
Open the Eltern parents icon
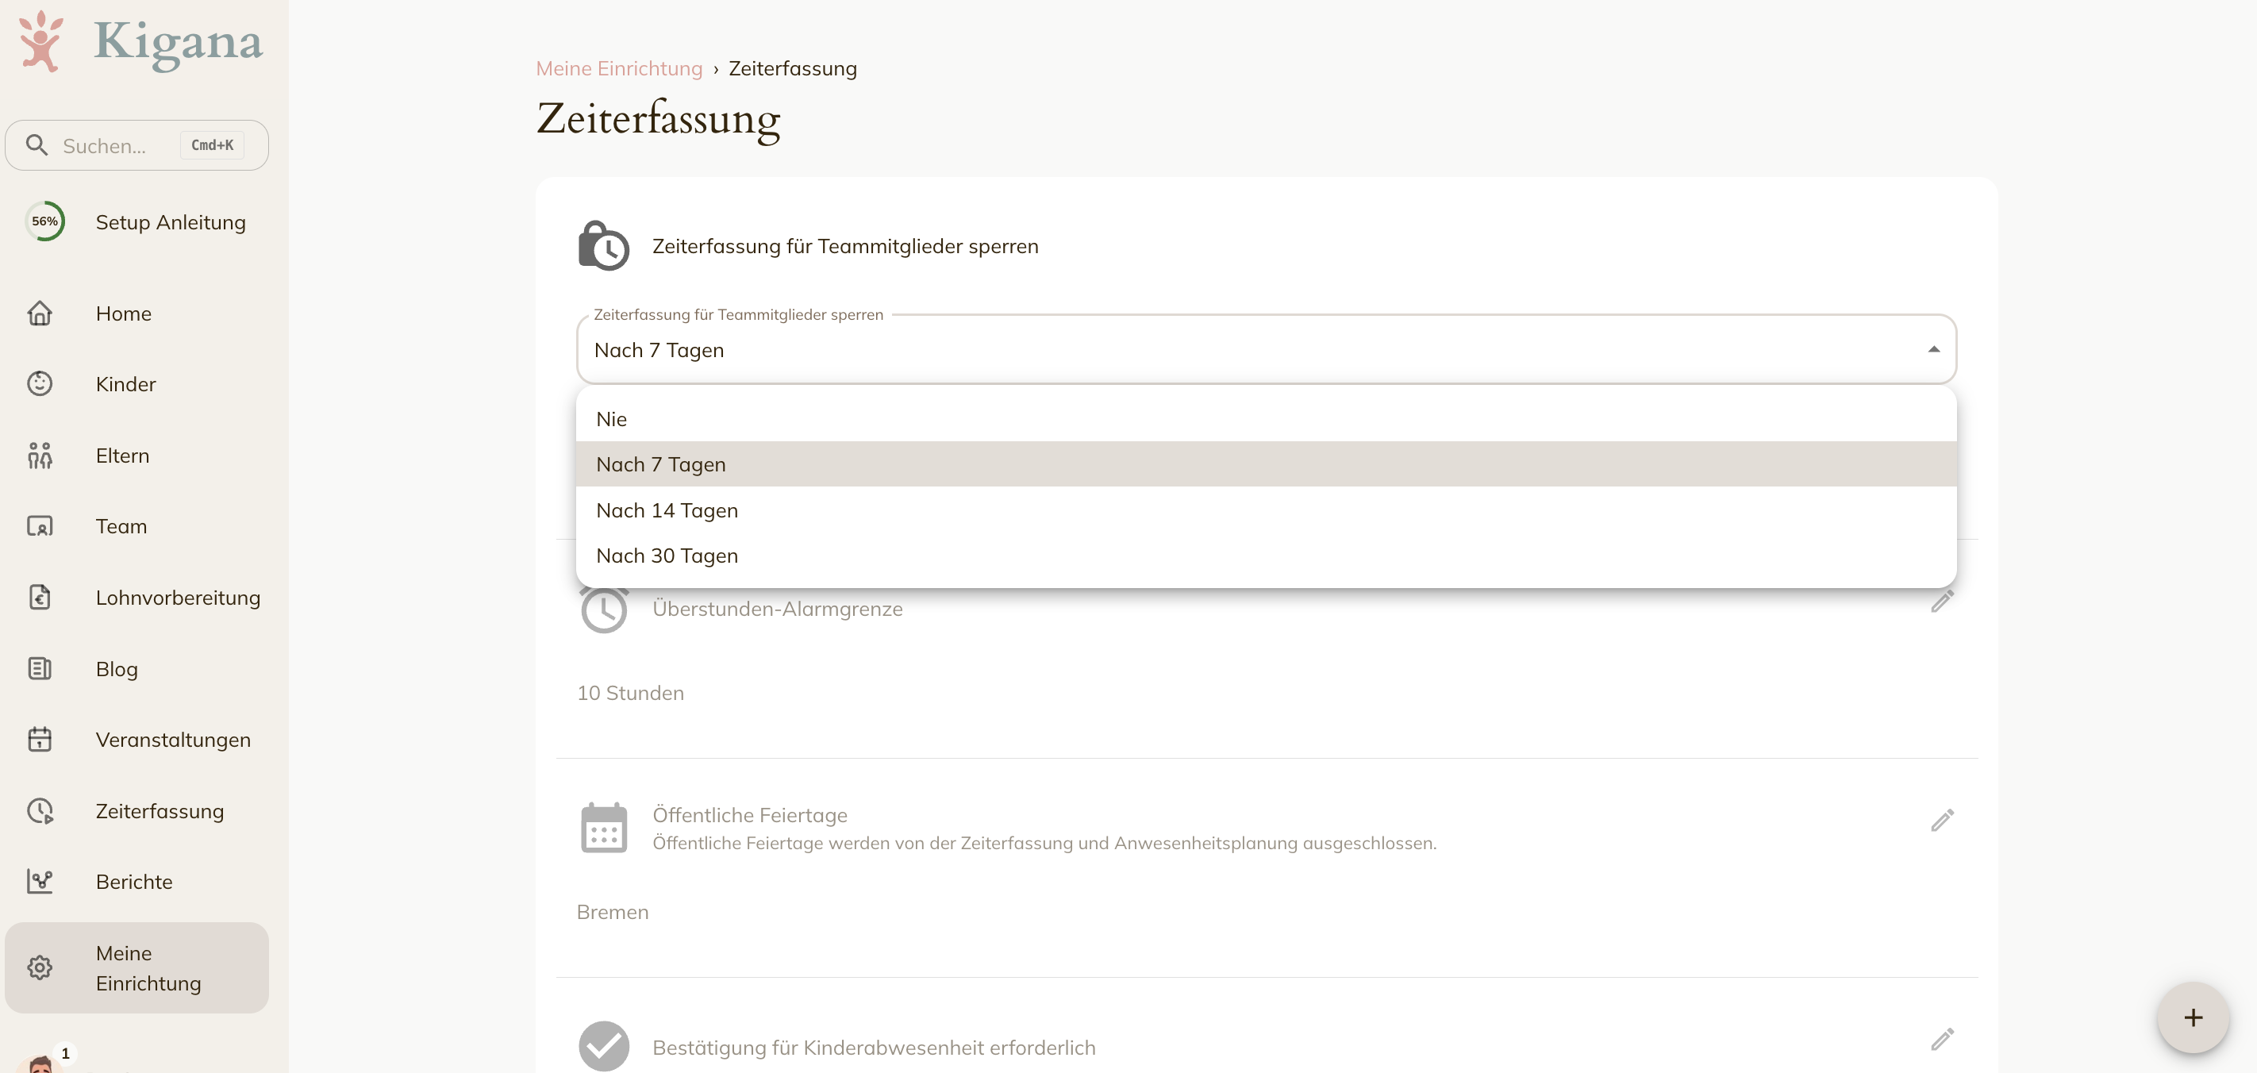pyautogui.click(x=40, y=456)
